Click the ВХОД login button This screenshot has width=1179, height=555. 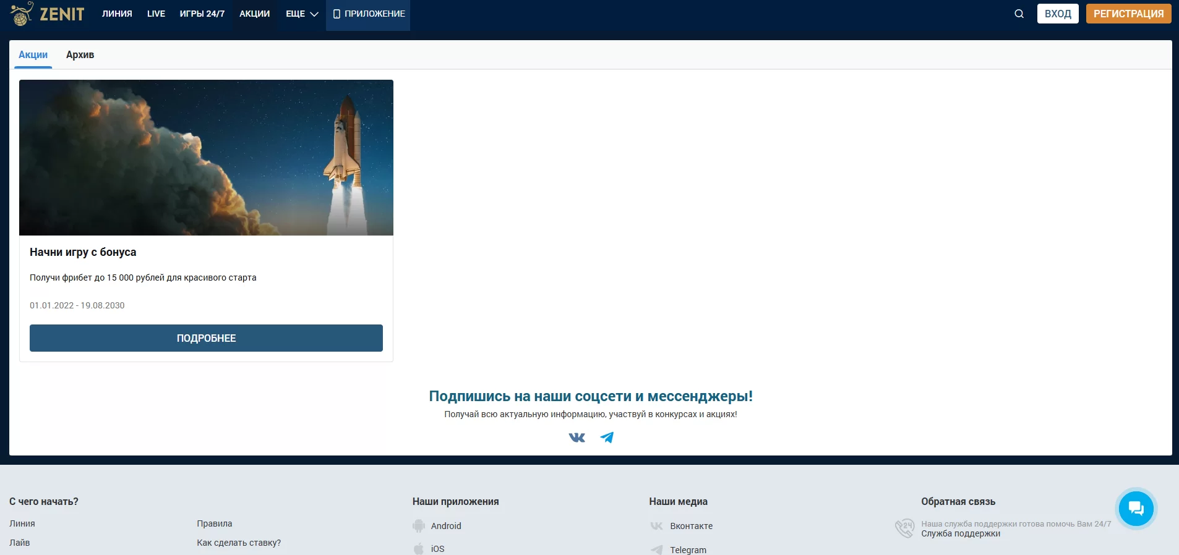tap(1058, 14)
